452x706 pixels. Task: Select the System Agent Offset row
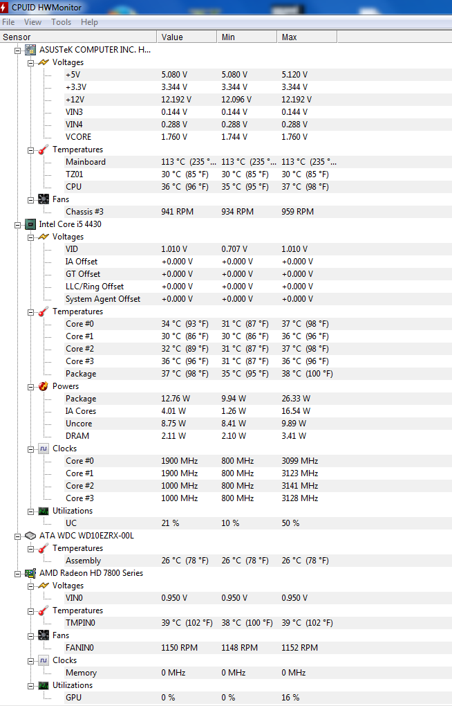258,299
